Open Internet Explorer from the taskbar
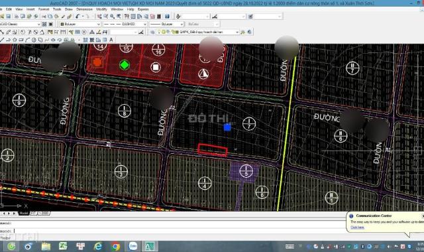Image resolution: width=424 pixels, height=252 pixels. click(x=98, y=246)
